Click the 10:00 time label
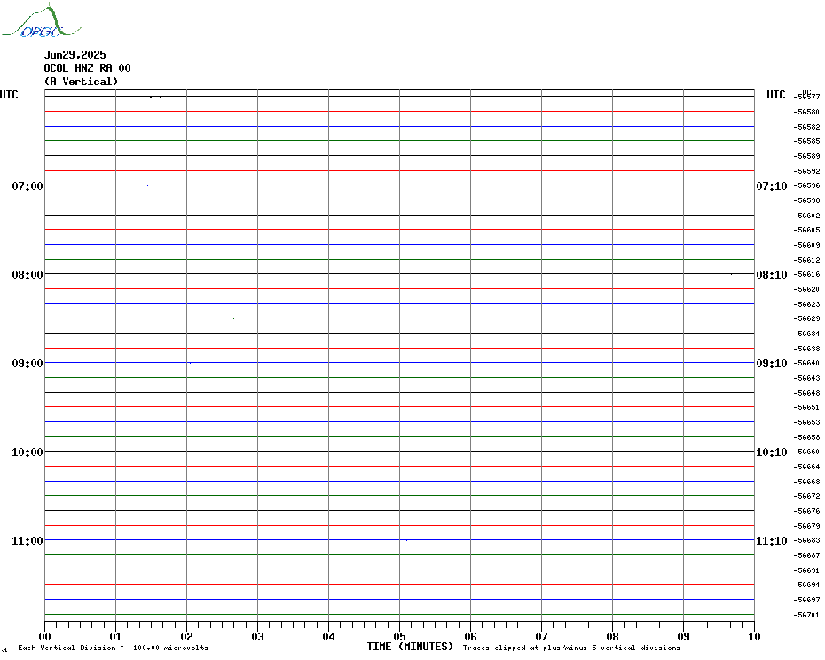 coord(27,452)
